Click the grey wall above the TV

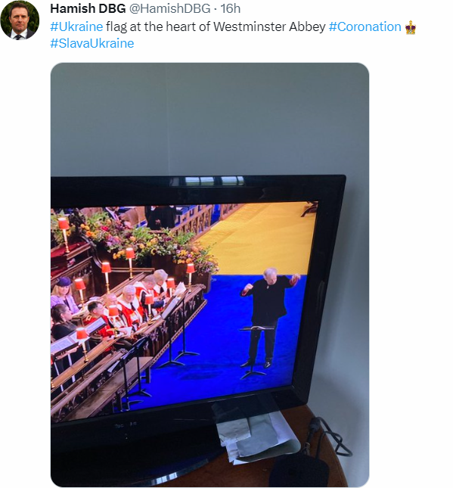click(209, 120)
